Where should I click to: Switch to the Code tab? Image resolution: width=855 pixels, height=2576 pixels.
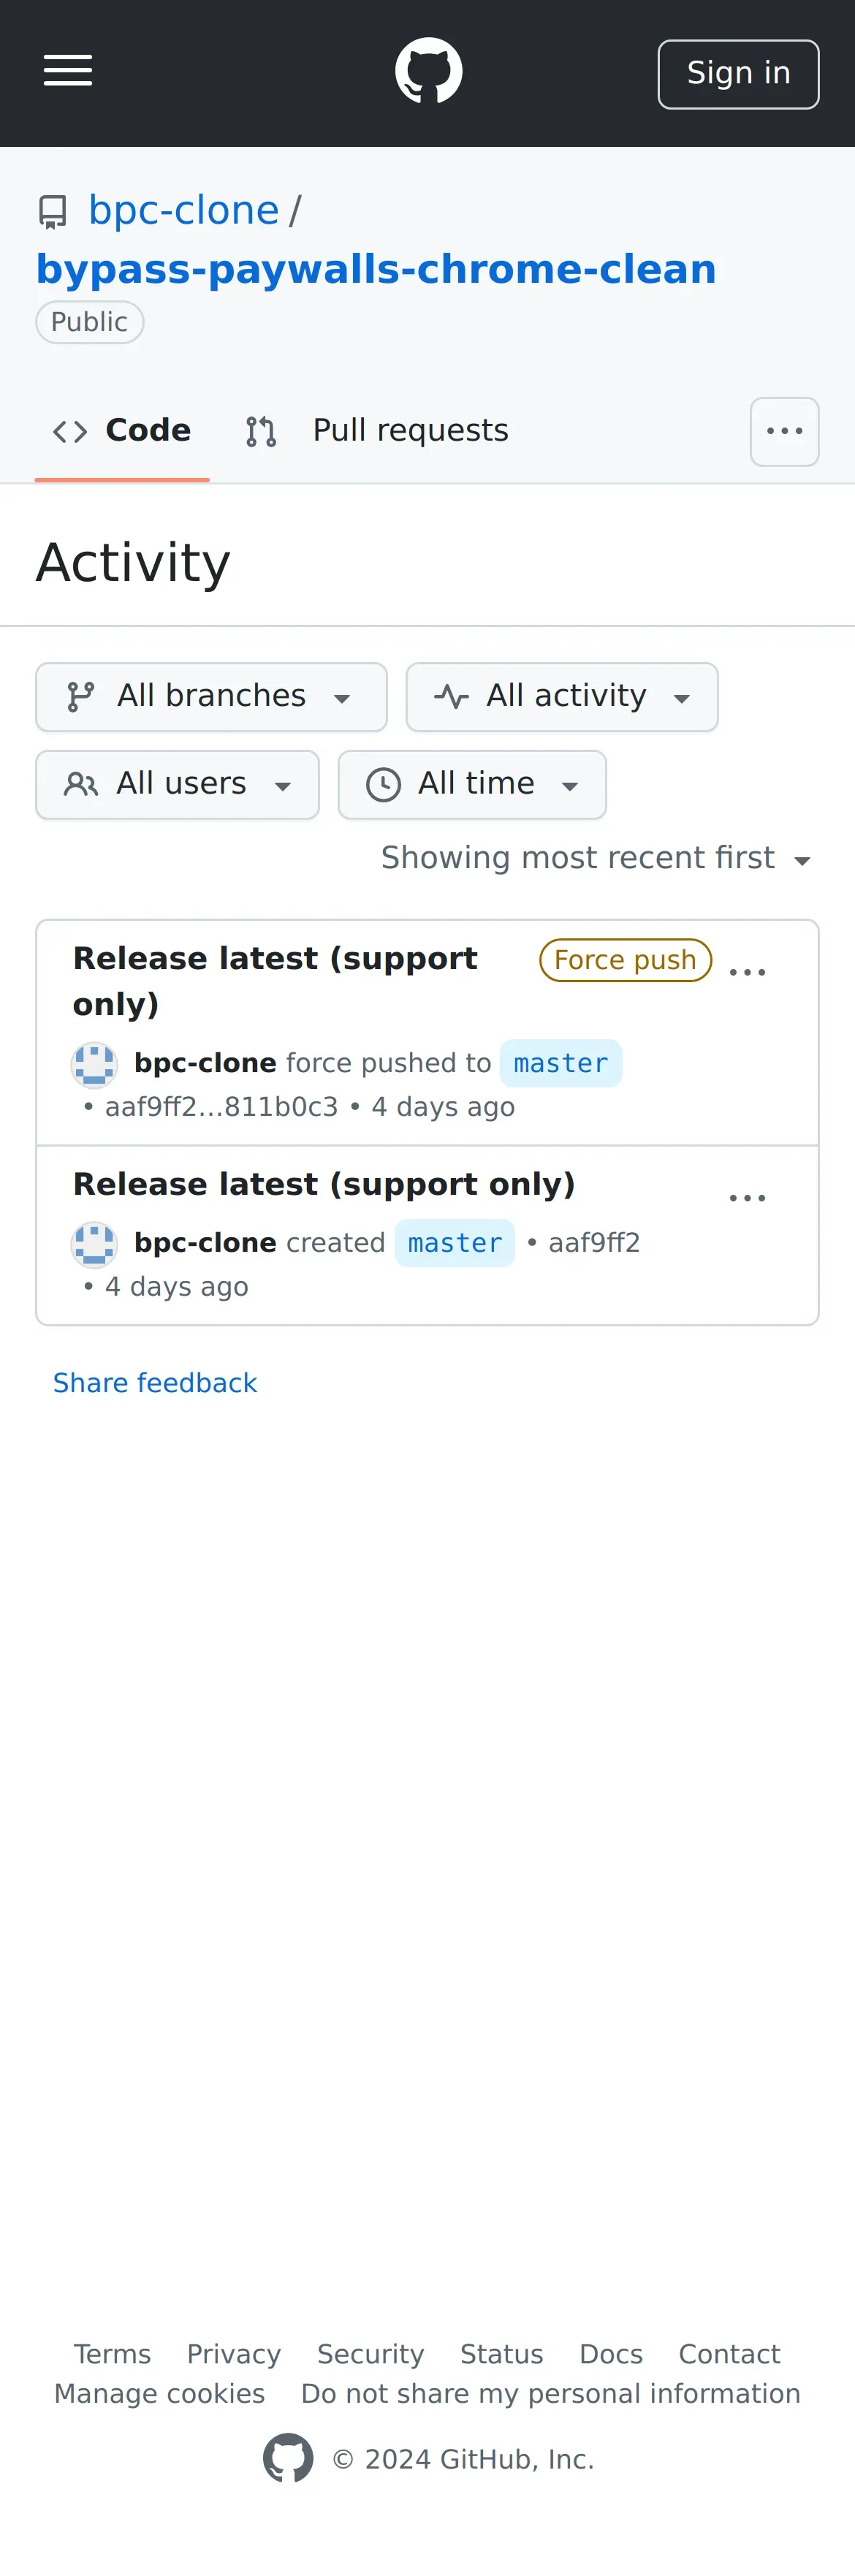click(x=122, y=431)
